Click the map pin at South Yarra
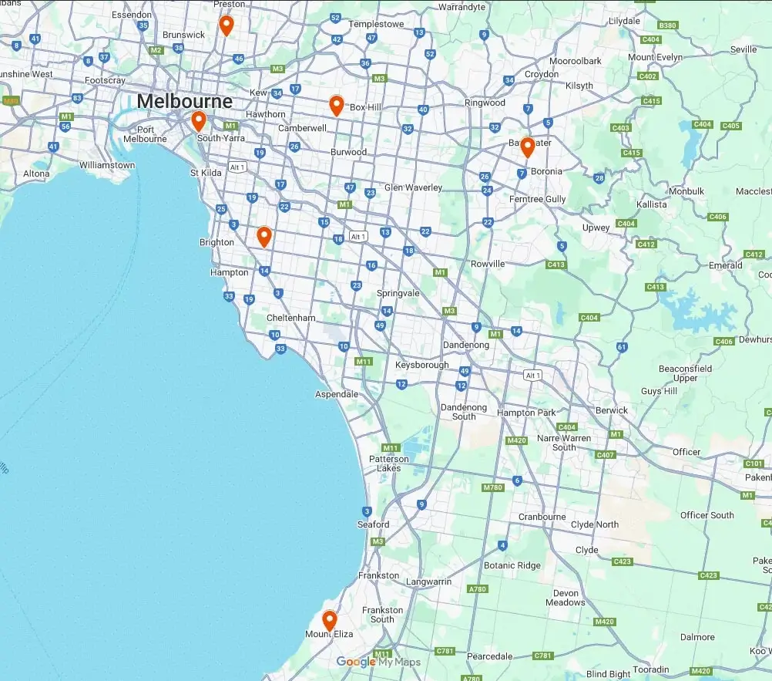This screenshot has height=681, width=772. (198, 120)
